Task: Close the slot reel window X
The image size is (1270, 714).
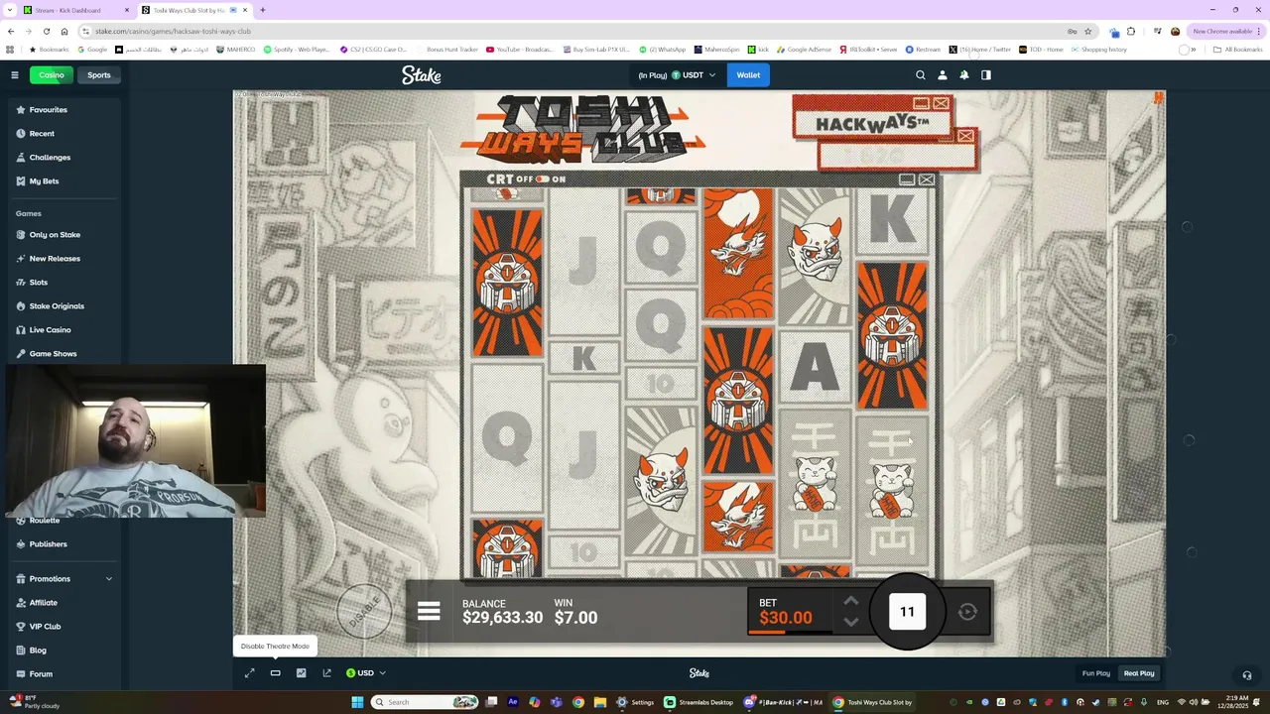Action: [x=927, y=179]
